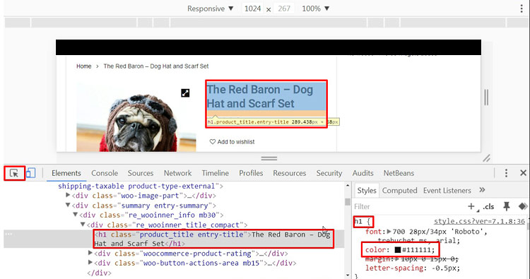Select the Styles sub-tab
This screenshot has height=279, width=530.
[x=367, y=191]
